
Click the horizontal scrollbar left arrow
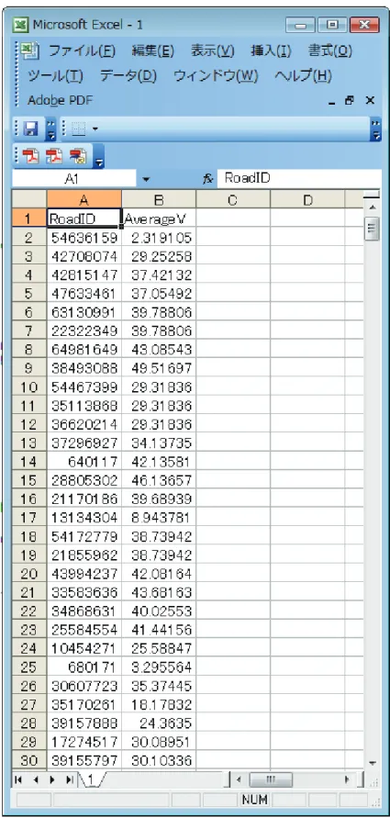click(238, 779)
